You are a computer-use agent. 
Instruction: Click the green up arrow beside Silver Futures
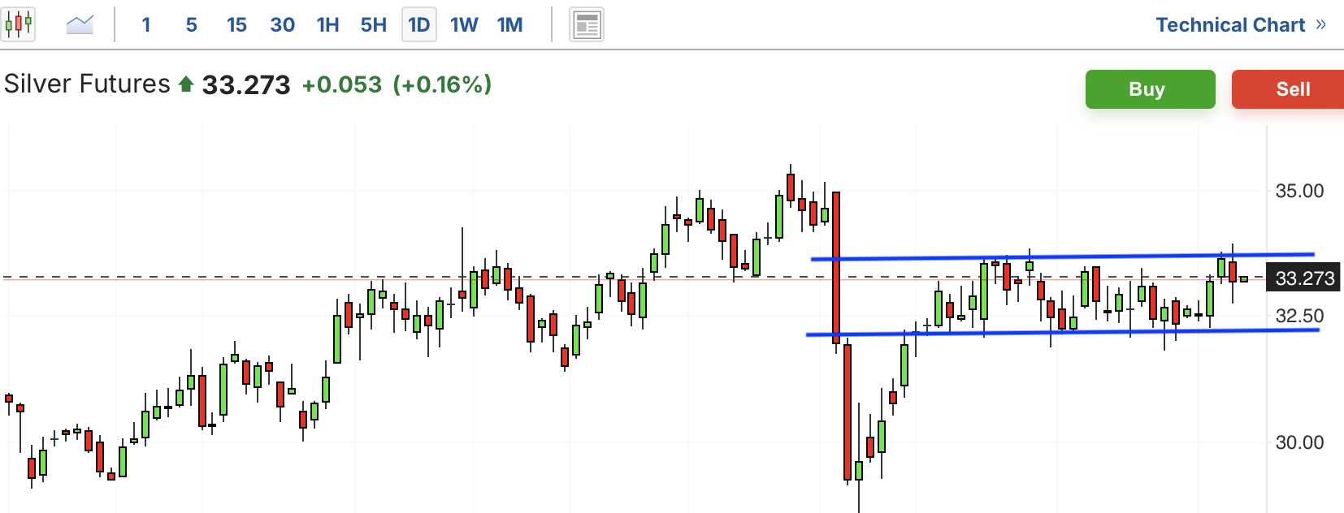tap(186, 84)
